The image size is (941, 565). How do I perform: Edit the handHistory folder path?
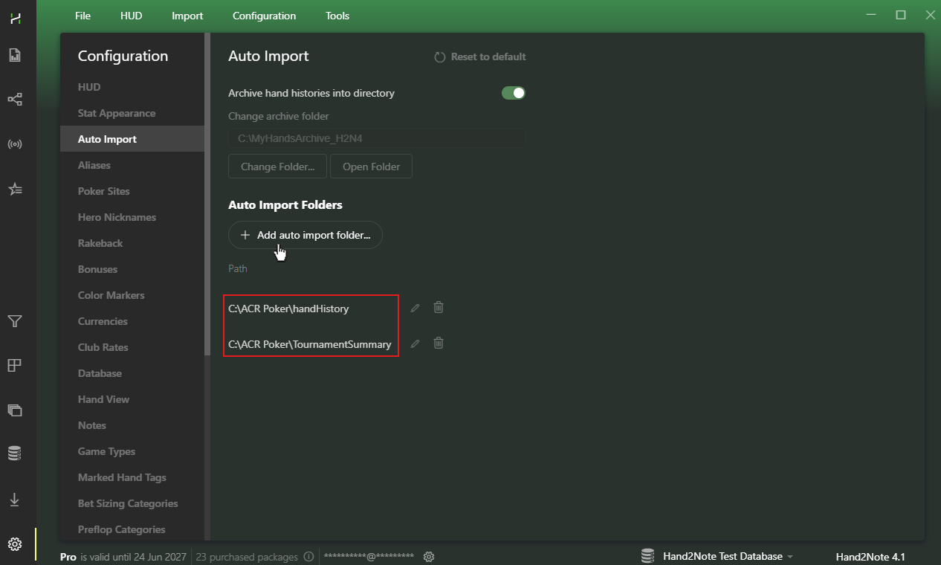point(415,308)
